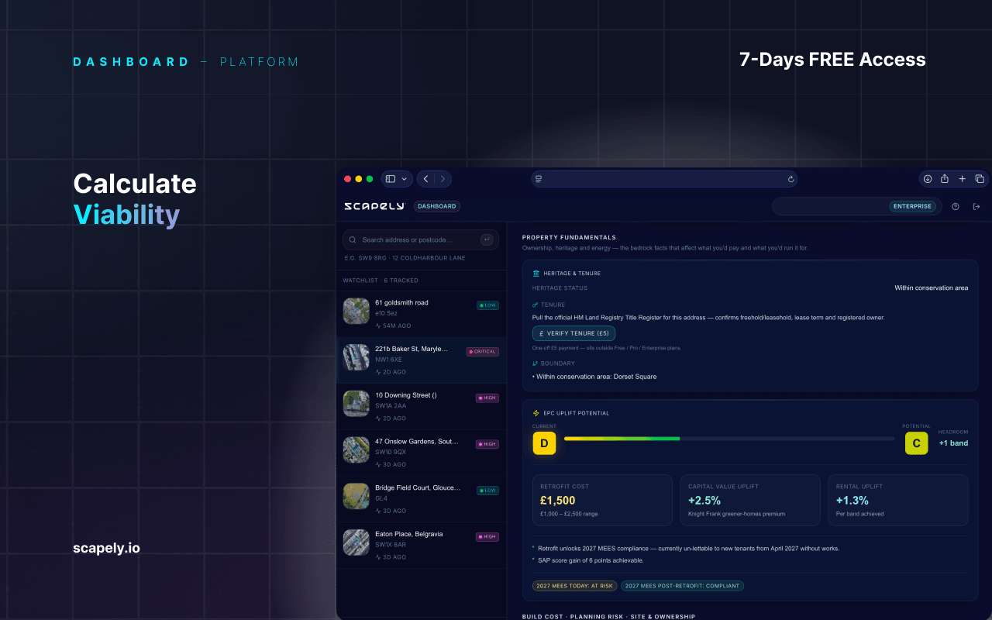Click the EPC uplift progress bar
This screenshot has height=620, width=992.
click(729, 439)
